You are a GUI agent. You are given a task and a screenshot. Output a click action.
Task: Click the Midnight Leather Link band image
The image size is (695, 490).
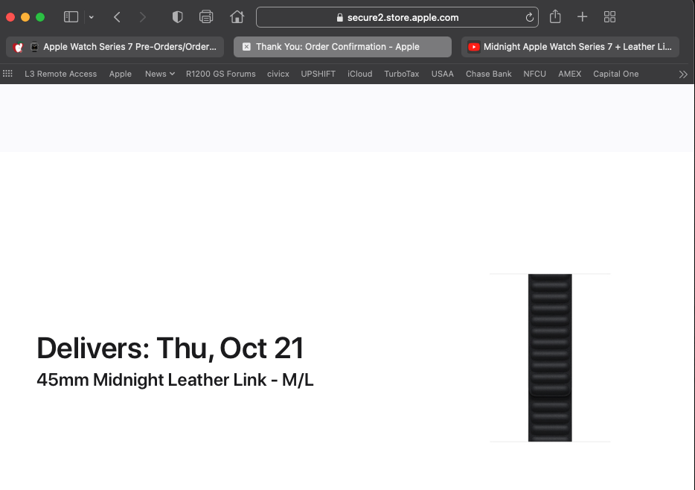click(550, 357)
